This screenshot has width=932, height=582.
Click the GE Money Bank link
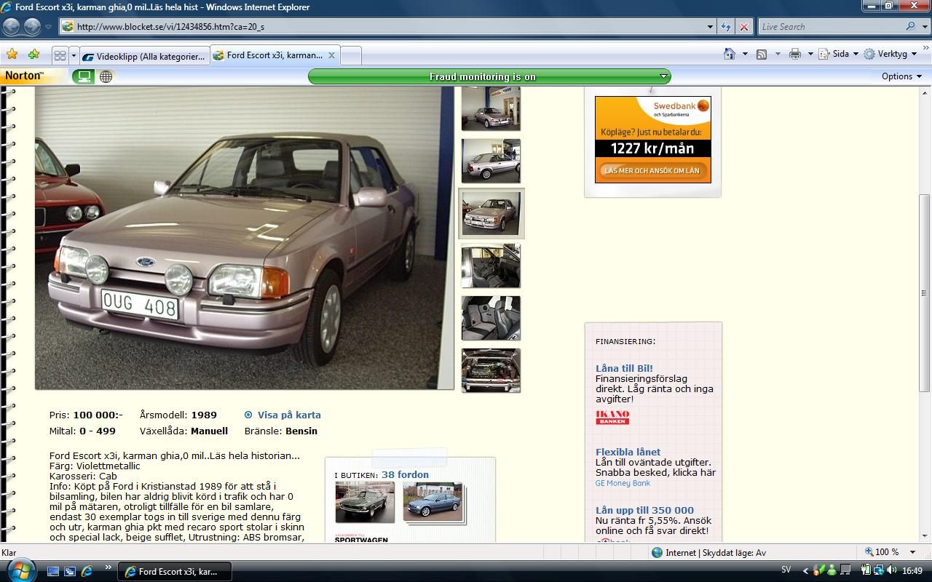pos(623,483)
